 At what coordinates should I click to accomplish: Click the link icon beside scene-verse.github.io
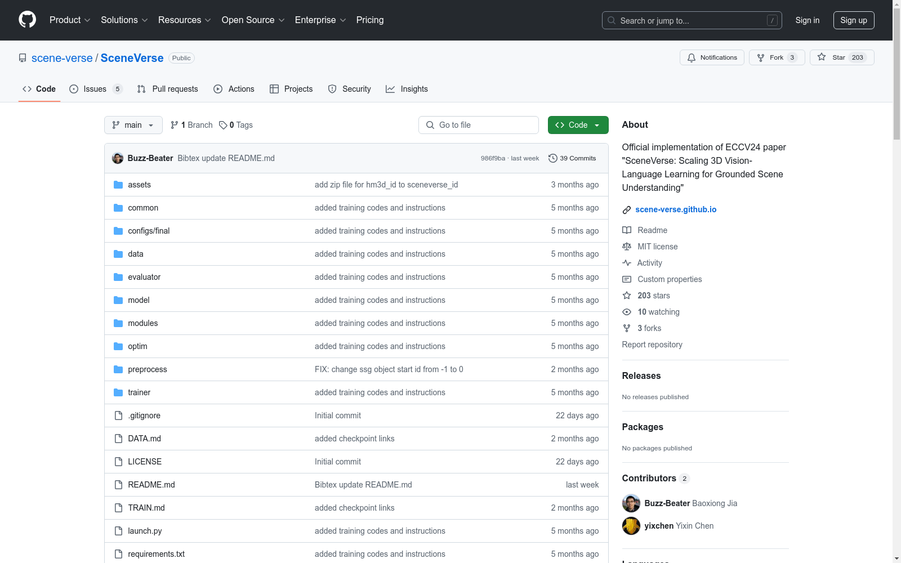[x=627, y=210]
